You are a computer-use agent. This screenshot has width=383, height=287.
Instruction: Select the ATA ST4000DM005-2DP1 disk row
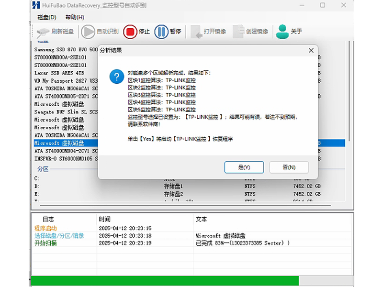(x=66, y=97)
